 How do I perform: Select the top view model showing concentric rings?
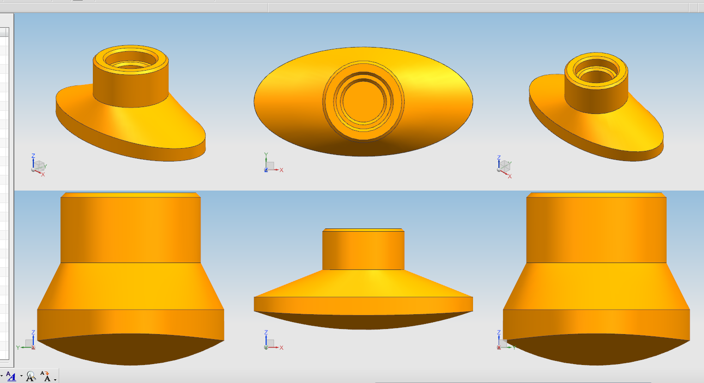tap(364, 102)
